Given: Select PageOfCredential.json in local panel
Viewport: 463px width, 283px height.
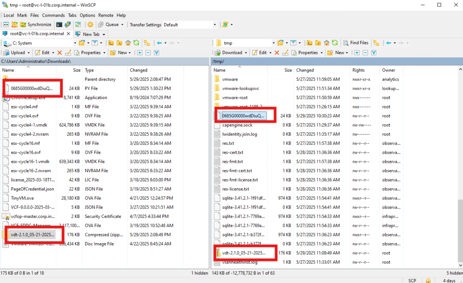Looking at the screenshot, I should (32, 189).
